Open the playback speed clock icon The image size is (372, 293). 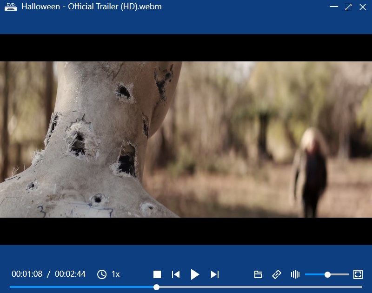[102, 274]
